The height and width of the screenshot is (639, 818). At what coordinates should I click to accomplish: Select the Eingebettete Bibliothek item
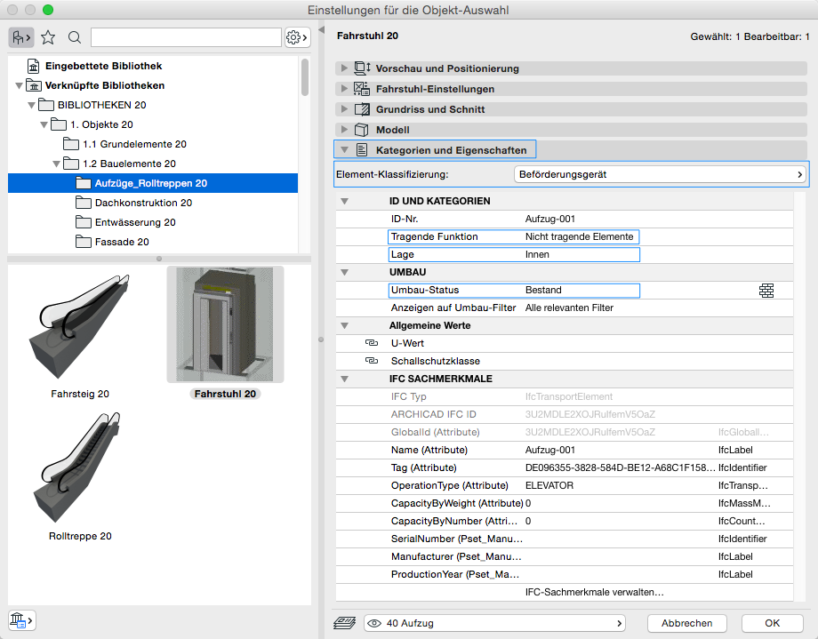pyautogui.click(x=103, y=66)
